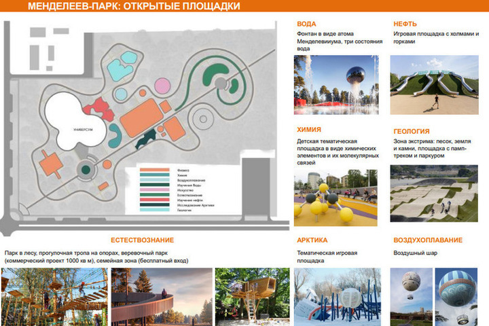This screenshot has width=489, height=326.
Task: Open the treehouse photo
Action: (252, 297)
